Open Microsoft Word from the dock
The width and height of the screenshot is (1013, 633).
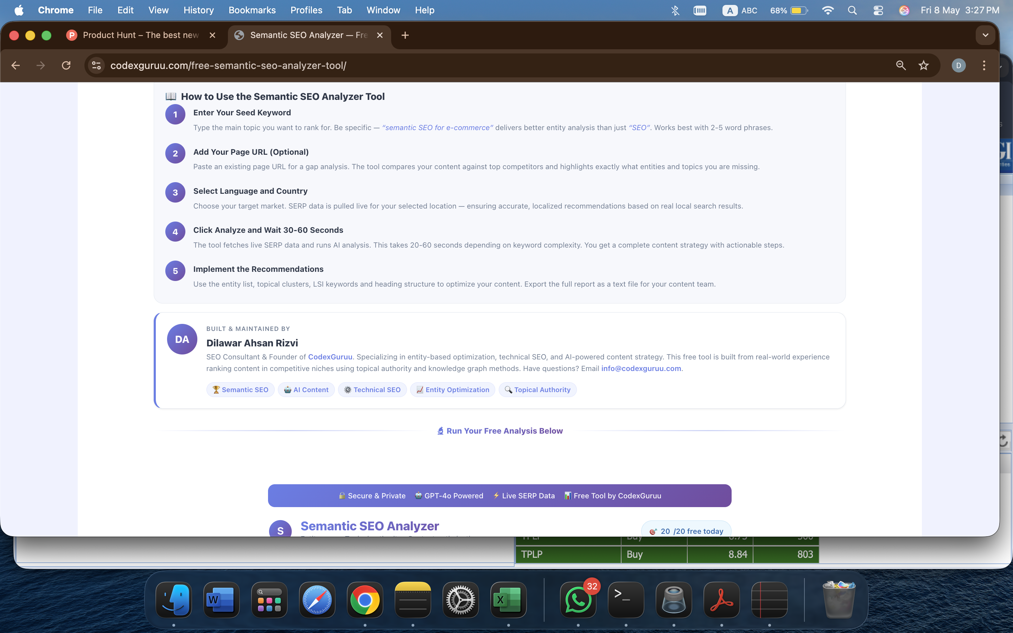[222, 600]
